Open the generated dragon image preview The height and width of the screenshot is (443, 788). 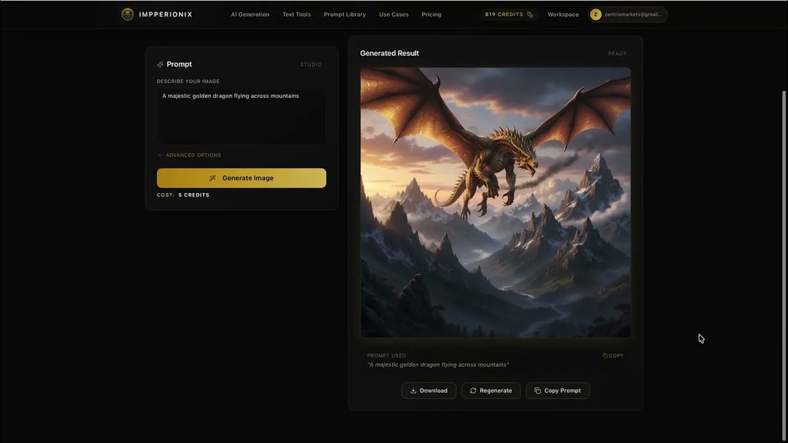tap(495, 202)
